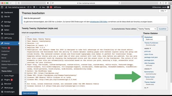The height and width of the screenshot is (96, 172).
Task: Open print.css file
Action: pos(148,51)
